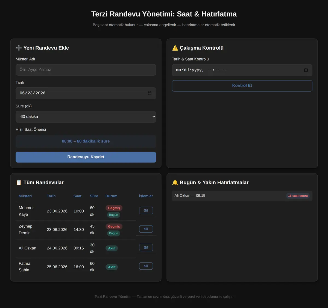Click the customer name Fatma Şahin
Screen dimensions: 328x308
point(25,267)
